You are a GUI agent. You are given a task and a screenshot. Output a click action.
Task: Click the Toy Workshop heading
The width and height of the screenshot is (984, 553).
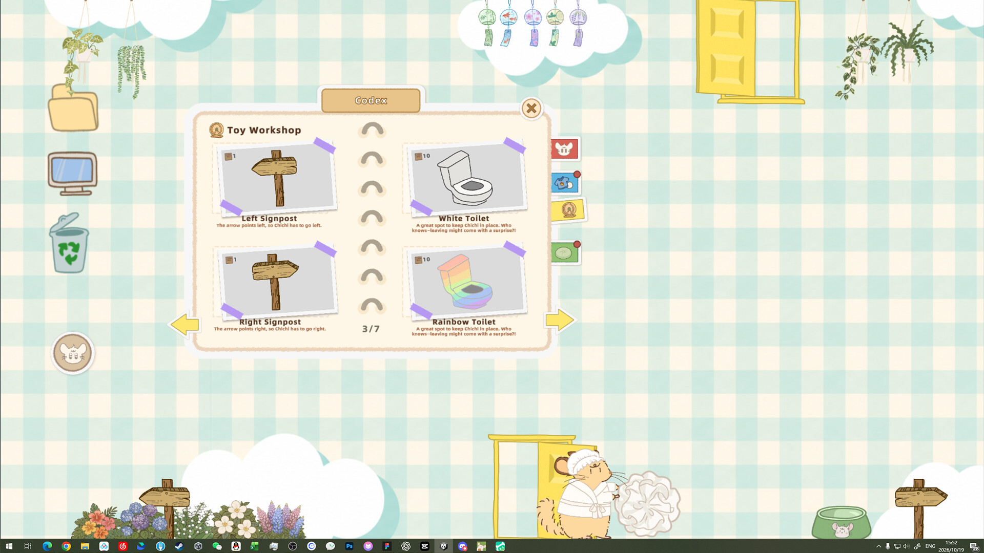tap(264, 130)
